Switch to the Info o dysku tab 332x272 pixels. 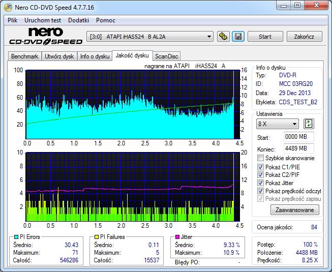95,56
